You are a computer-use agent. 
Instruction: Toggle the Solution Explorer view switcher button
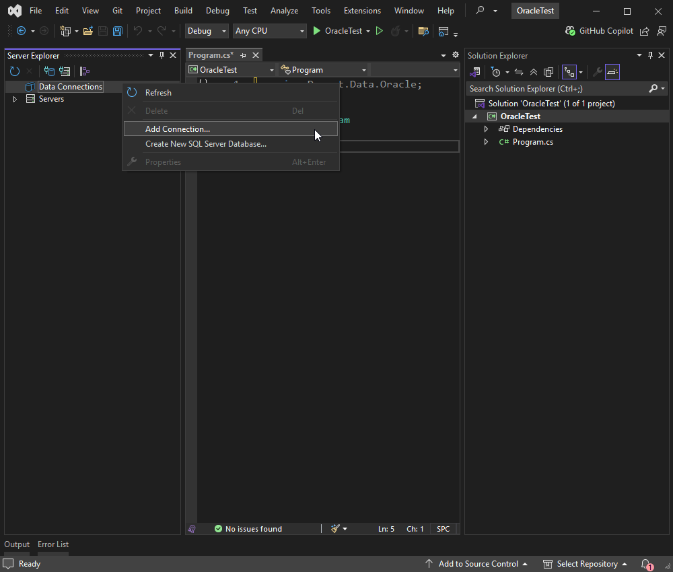click(x=476, y=72)
